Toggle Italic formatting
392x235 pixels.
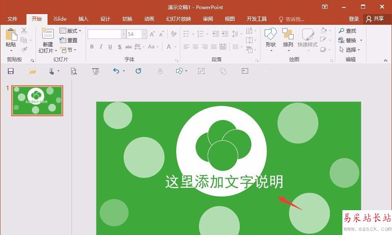pyautogui.click(x=101, y=47)
